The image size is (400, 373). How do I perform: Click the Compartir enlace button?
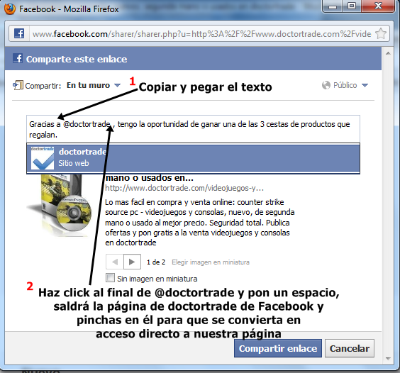pyautogui.click(x=278, y=348)
